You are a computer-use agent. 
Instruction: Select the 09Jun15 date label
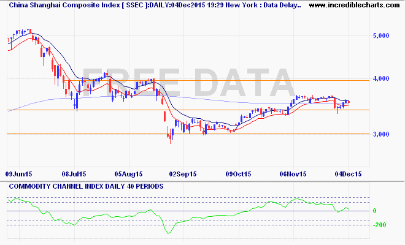[x=18, y=175]
